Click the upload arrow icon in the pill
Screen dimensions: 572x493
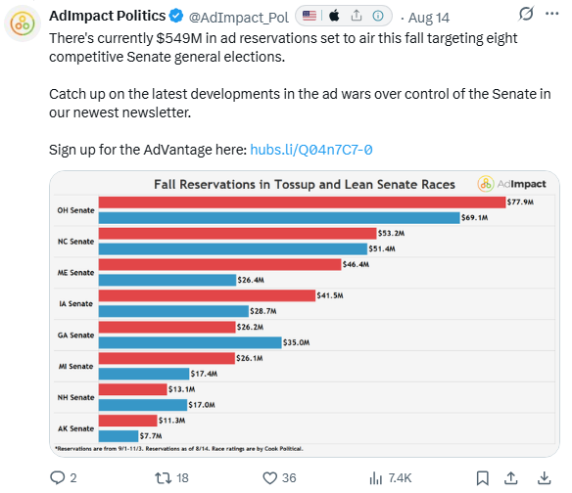pyautogui.click(x=357, y=16)
